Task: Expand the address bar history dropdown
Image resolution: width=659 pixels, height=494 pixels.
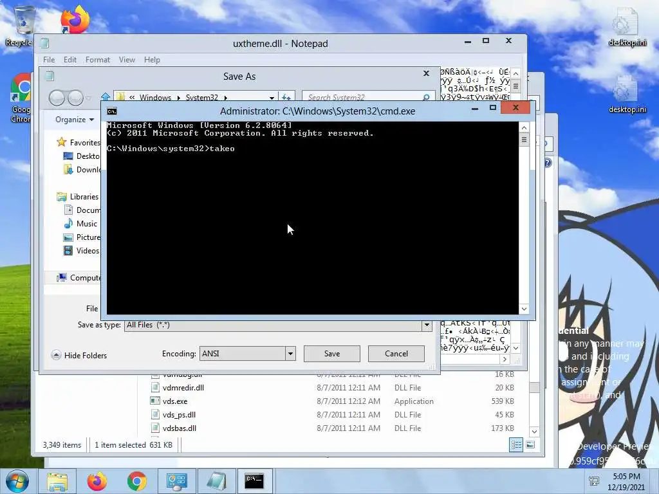Action: [272, 98]
